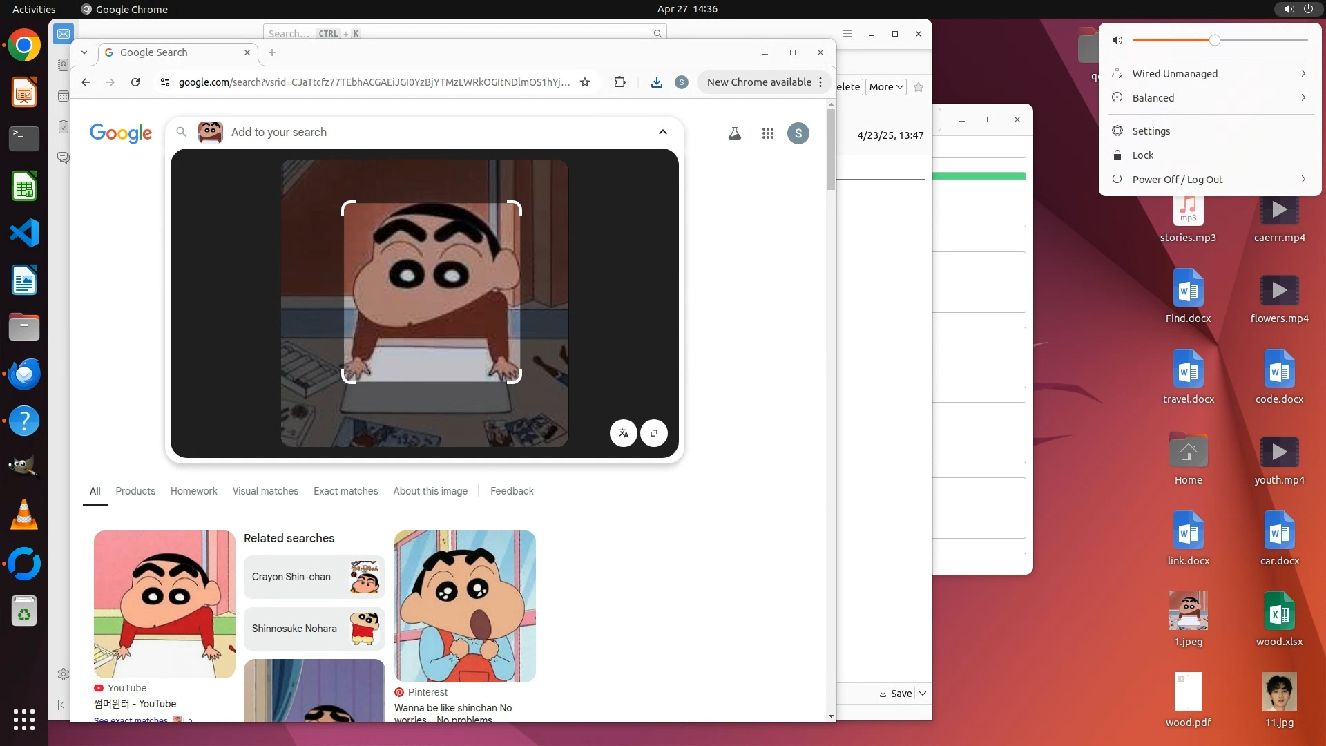
Task: Click the translate icon on the image
Action: pos(623,433)
